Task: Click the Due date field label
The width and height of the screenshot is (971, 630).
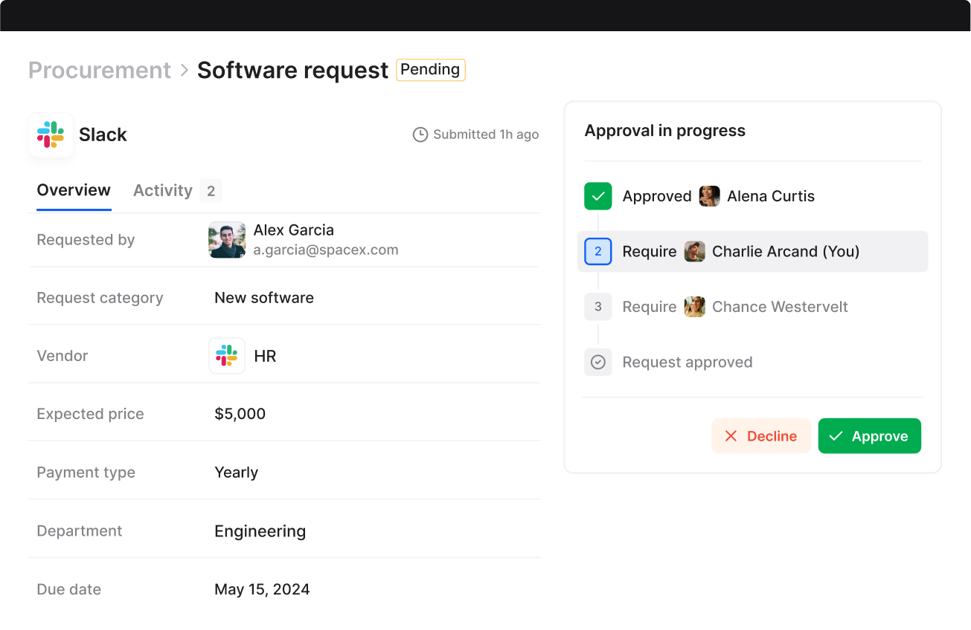Action: click(68, 589)
